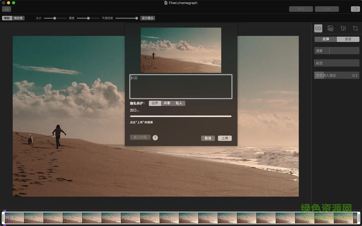This screenshot has width=362, height=226.
Task: Select the 反弹 bounce loop tab
Action: tap(326, 39)
